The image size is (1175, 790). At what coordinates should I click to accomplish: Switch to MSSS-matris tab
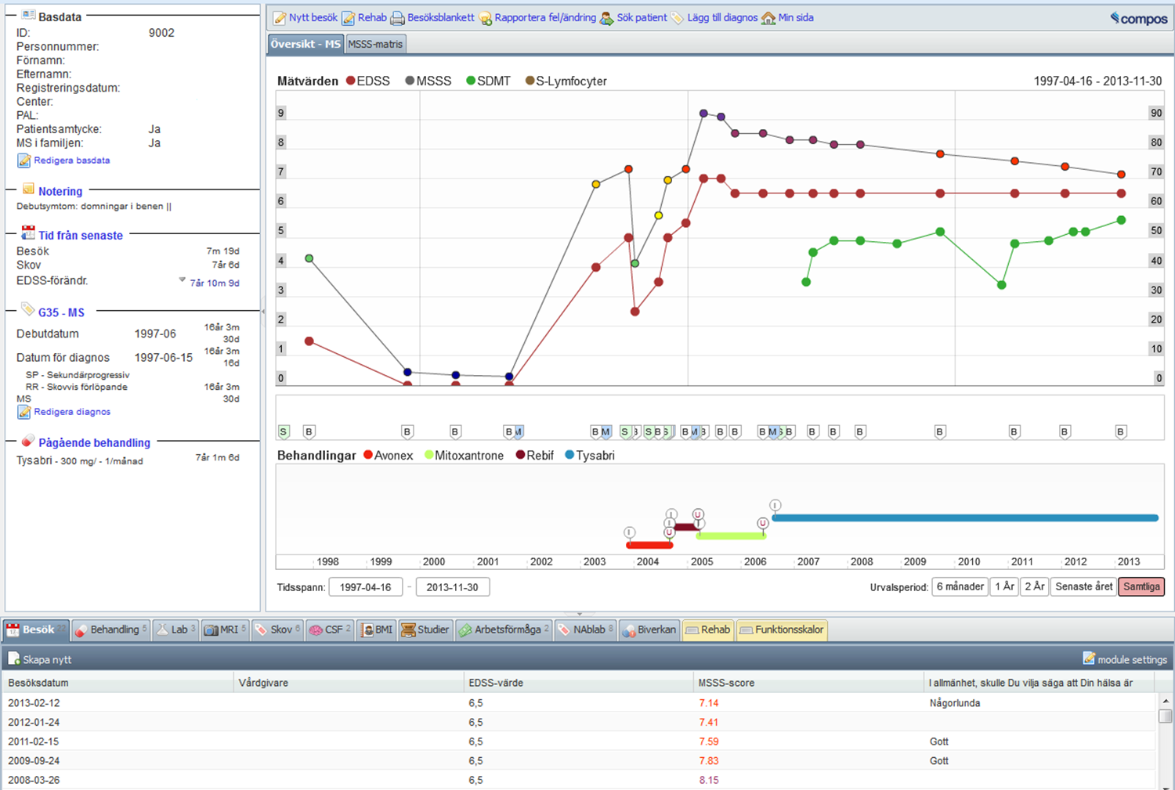375,44
